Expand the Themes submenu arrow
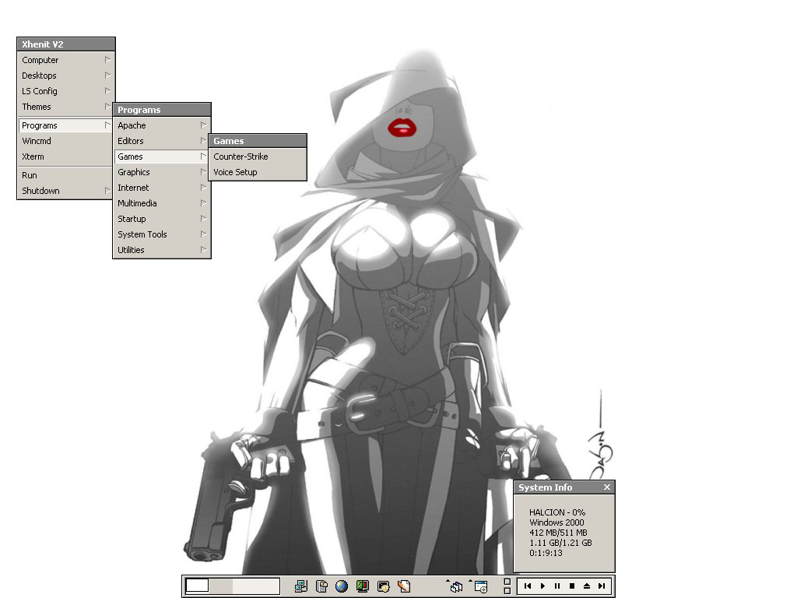The height and width of the screenshot is (598, 797). [107, 106]
